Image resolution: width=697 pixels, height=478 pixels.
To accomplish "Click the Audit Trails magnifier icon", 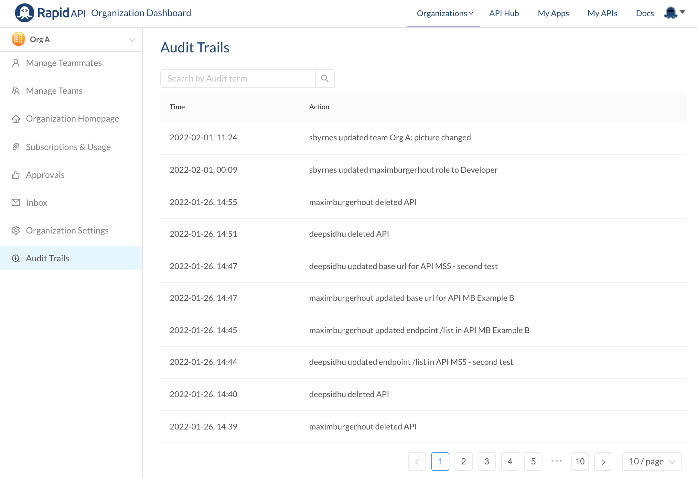I will click(x=16, y=258).
